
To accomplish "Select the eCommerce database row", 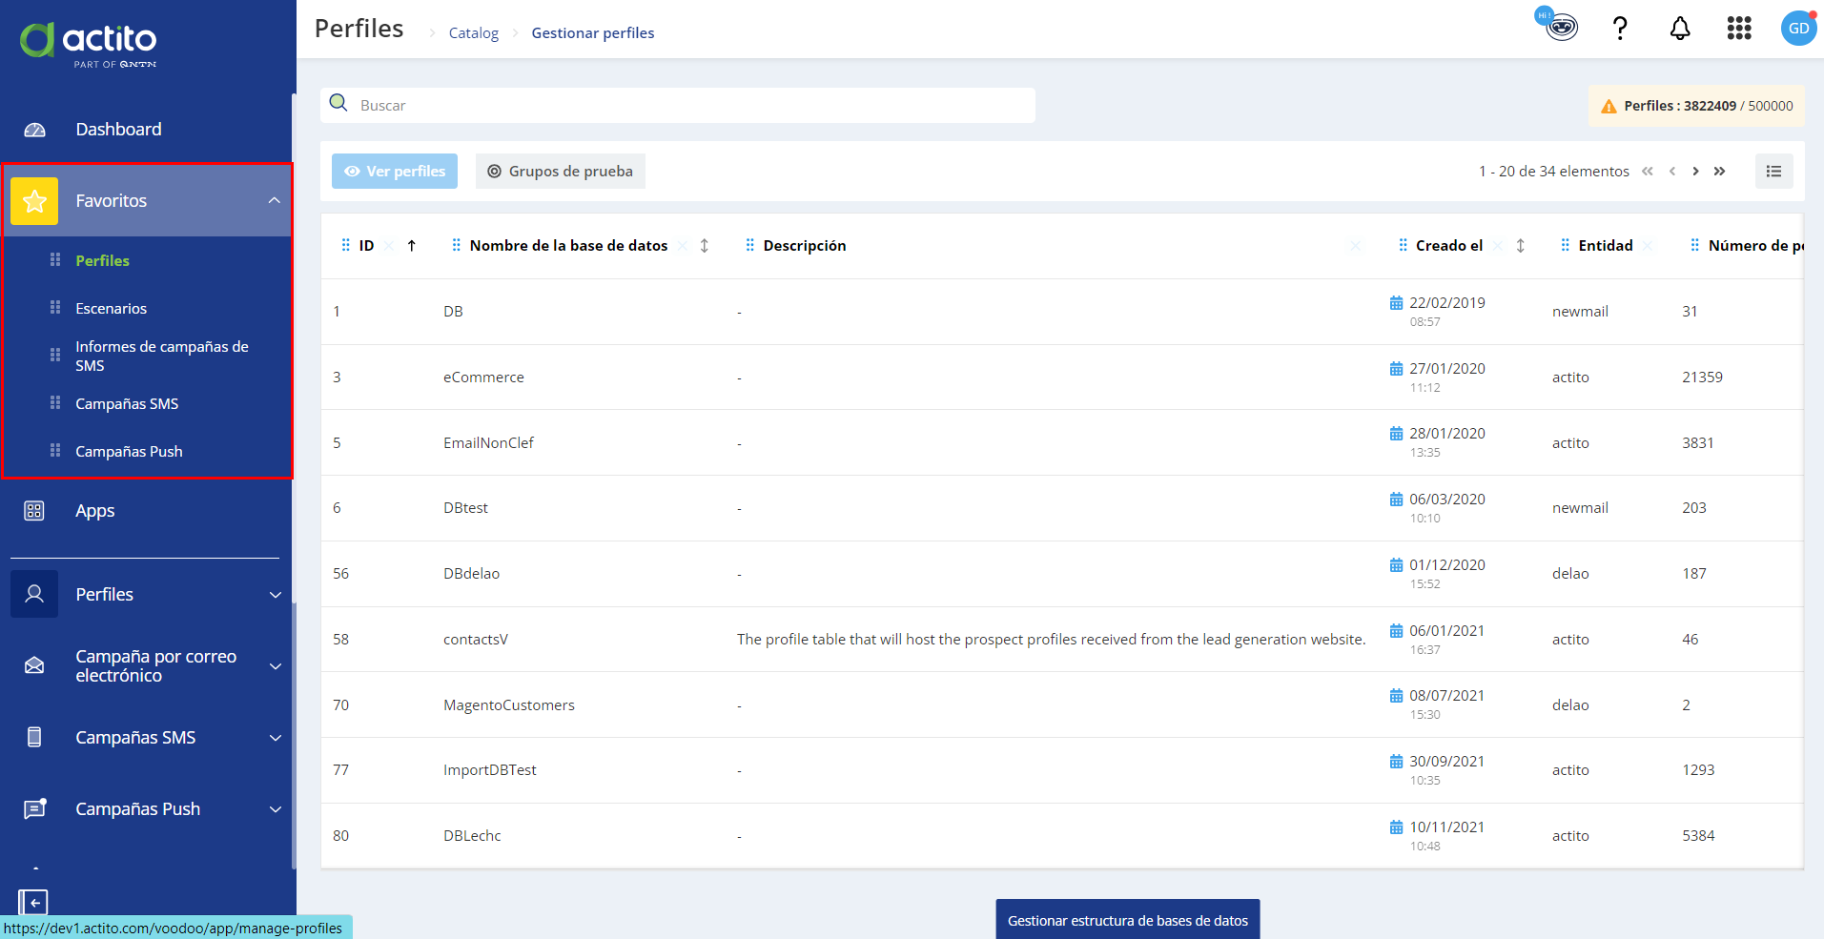I will tap(1062, 378).
